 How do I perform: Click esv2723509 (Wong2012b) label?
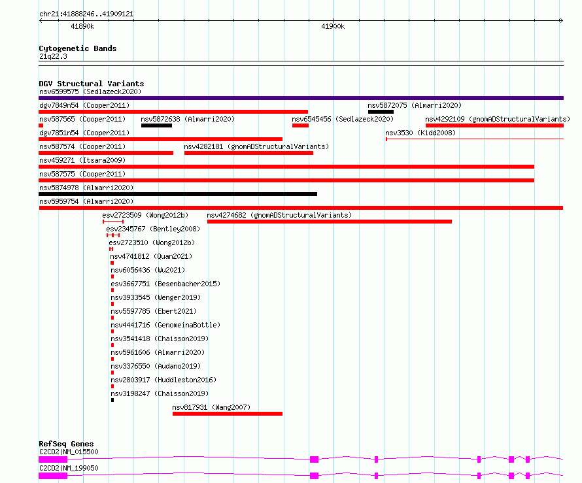click(145, 215)
